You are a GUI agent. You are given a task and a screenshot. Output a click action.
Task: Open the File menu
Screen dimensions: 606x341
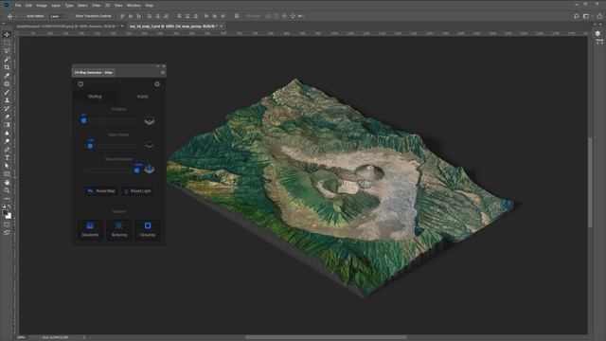point(18,6)
